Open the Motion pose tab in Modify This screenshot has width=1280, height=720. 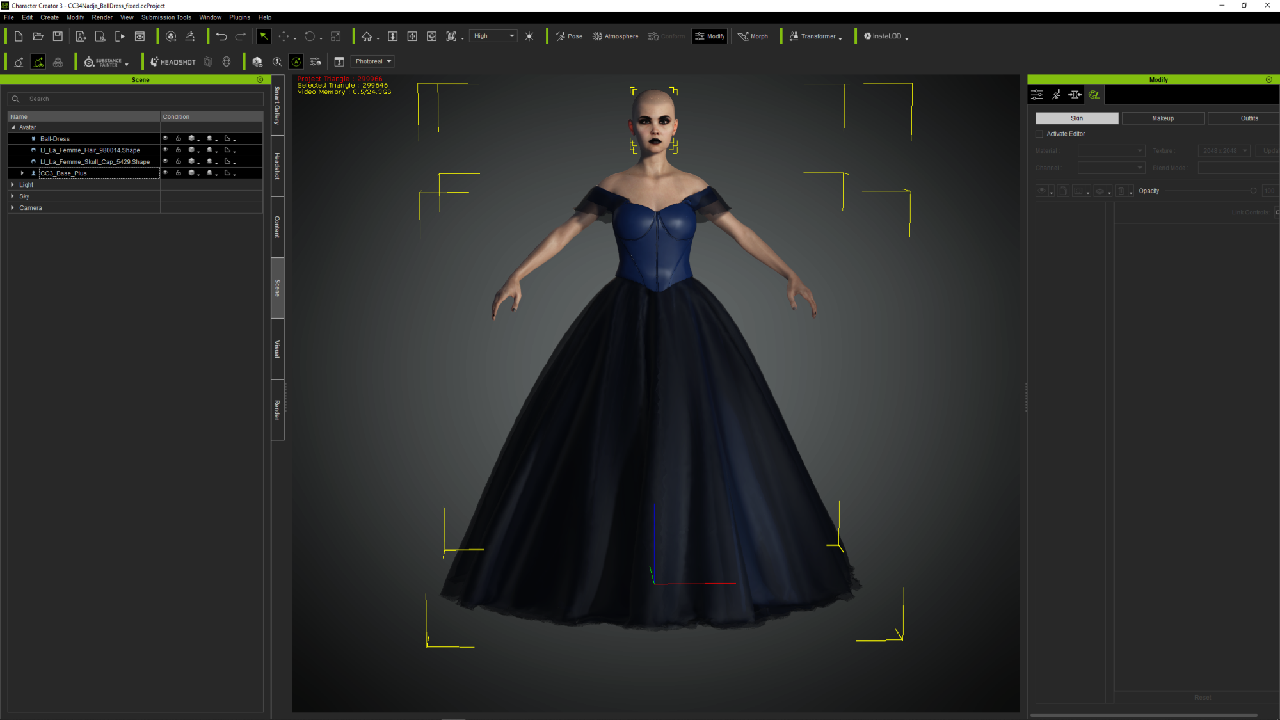[1056, 95]
